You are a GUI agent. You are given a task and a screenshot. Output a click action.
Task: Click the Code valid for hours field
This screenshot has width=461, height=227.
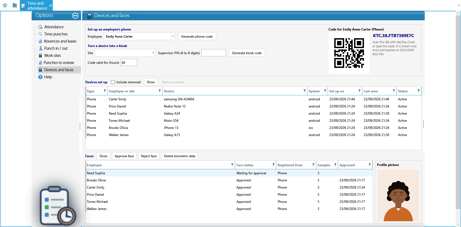[x=129, y=62]
